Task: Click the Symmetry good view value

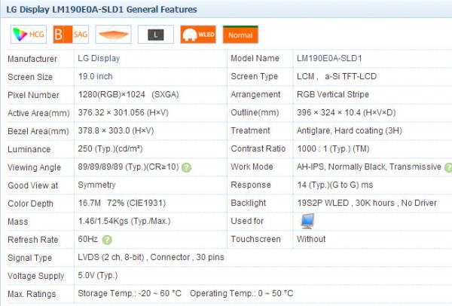Action: pyautogui.click(x=96, y=185)
